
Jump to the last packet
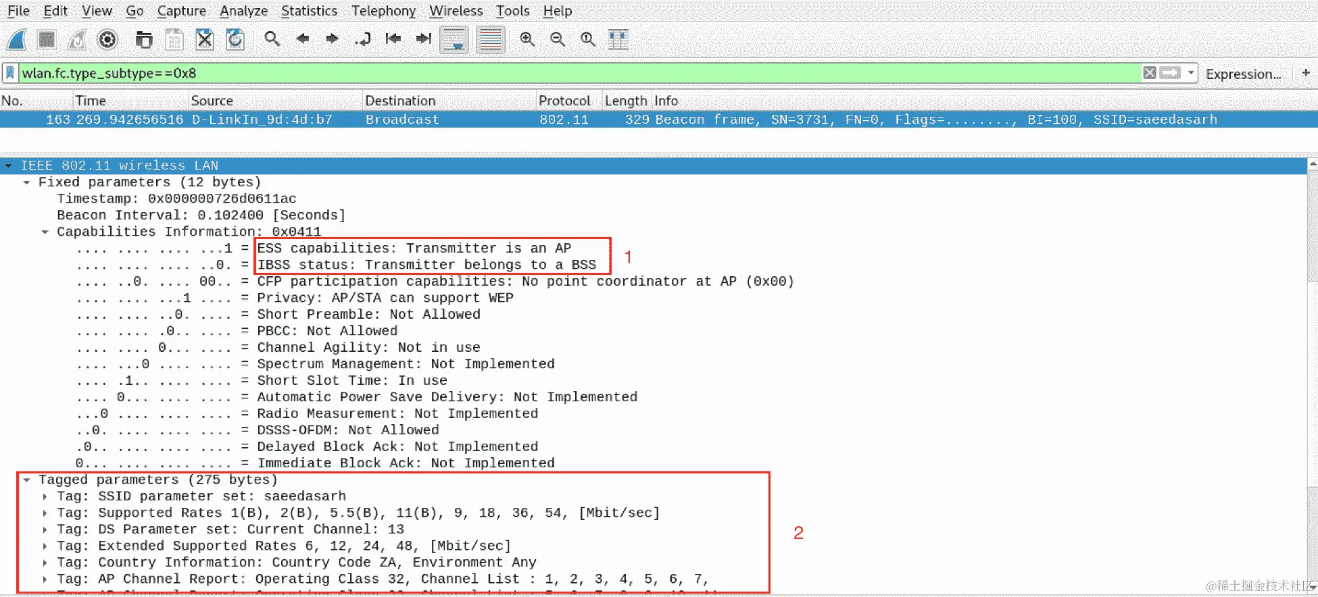pos(423,39)
